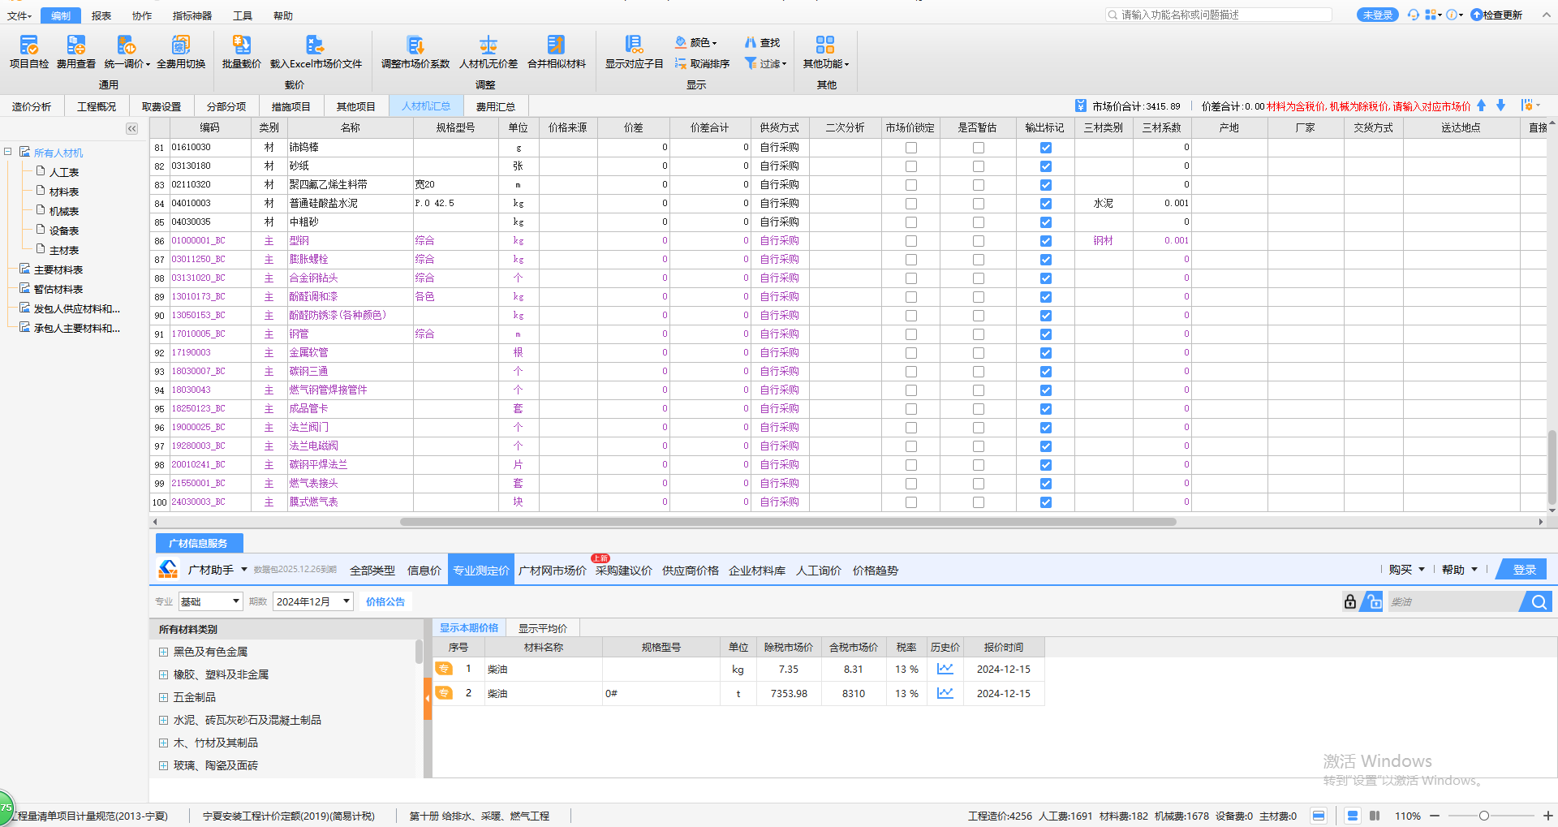
Task: Click the blue up arrow near price totals
Action: click(1481, 106)
